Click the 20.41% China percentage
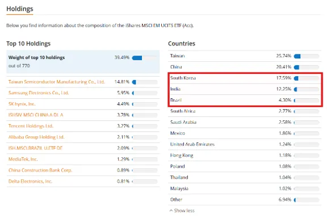Screen dimensions: 327x218 point(284,67)
